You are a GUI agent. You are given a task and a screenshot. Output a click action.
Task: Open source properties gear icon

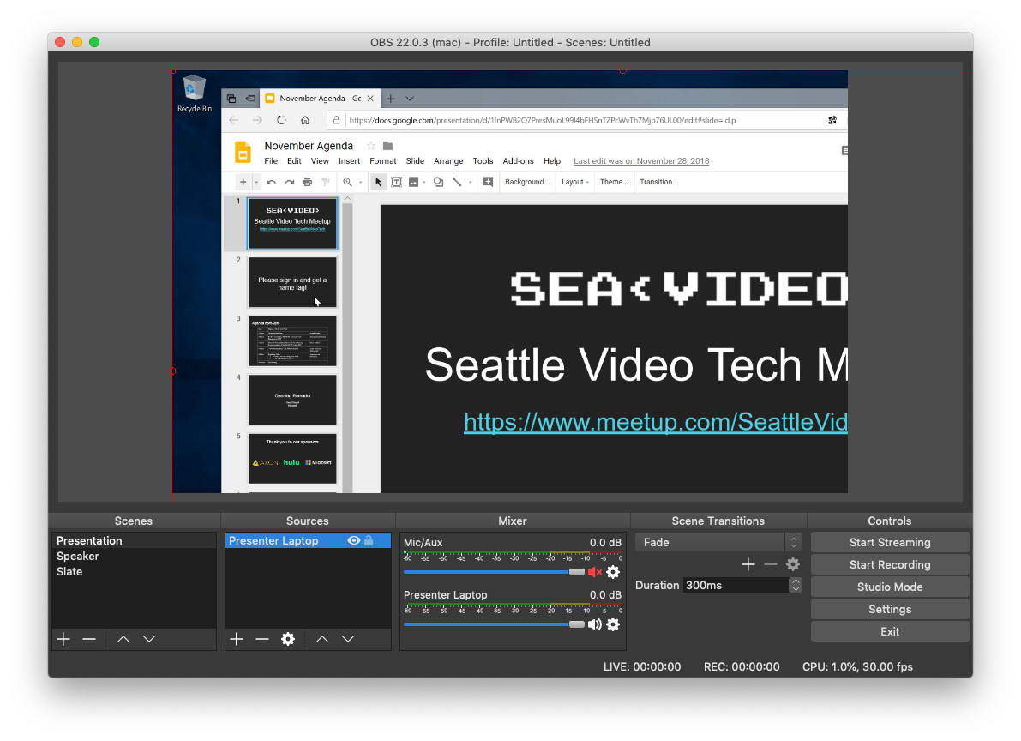(288, 639)
